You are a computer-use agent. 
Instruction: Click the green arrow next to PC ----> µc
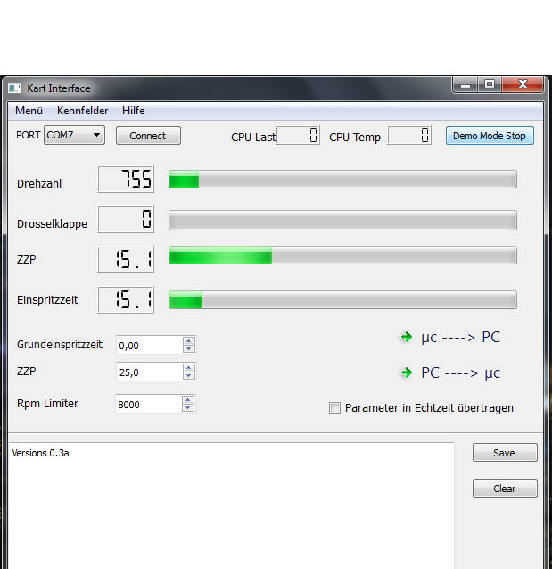pos(407,372)
